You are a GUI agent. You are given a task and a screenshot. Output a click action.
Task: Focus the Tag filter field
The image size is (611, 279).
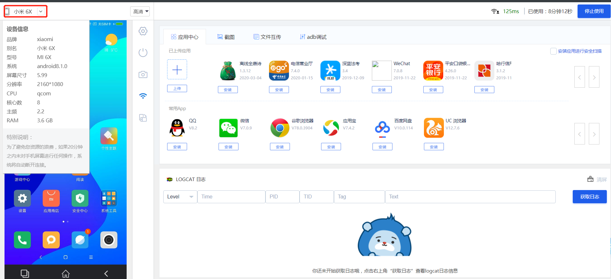tap(359, 197)
